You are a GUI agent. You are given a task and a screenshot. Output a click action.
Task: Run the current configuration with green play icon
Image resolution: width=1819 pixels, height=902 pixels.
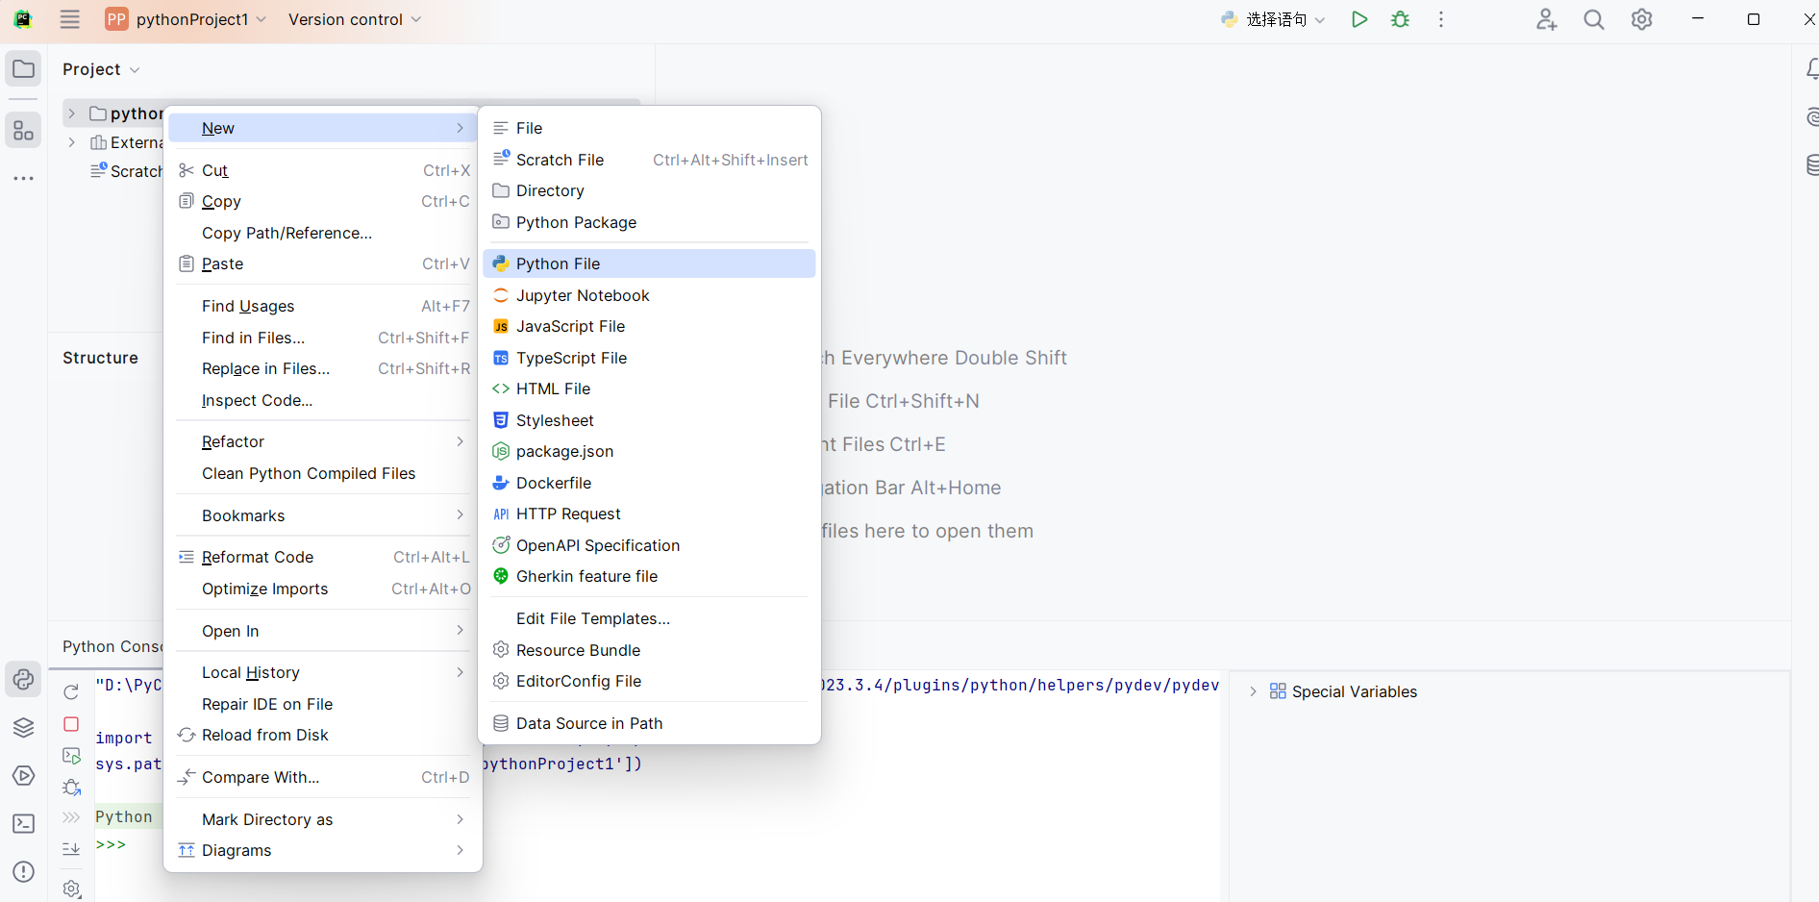tap(1358, 19)
